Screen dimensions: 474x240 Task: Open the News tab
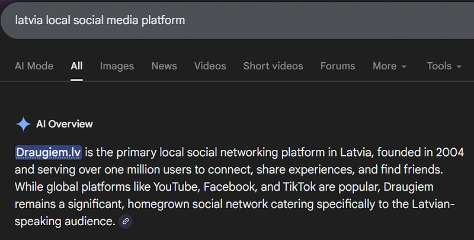(x=164, y=66)
